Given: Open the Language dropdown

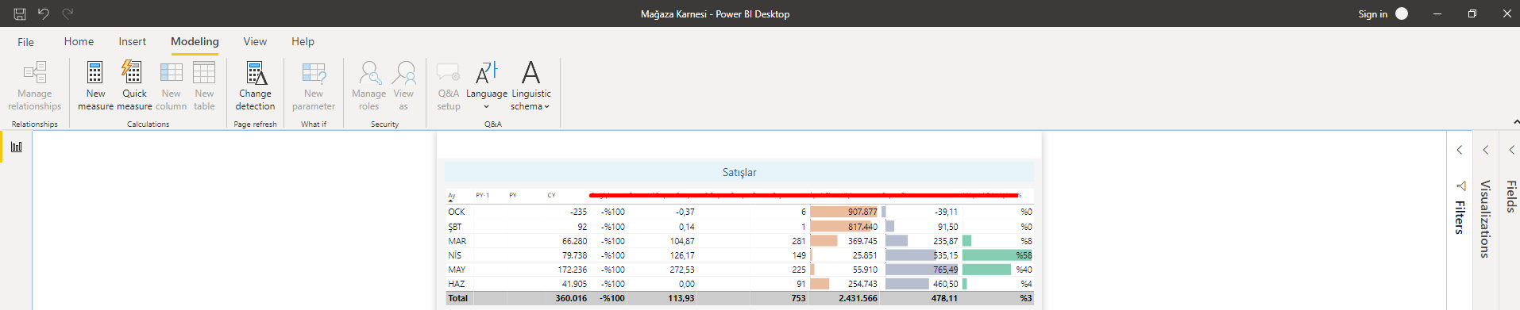Looking at the screenshot, I should [x=486, y=86].
